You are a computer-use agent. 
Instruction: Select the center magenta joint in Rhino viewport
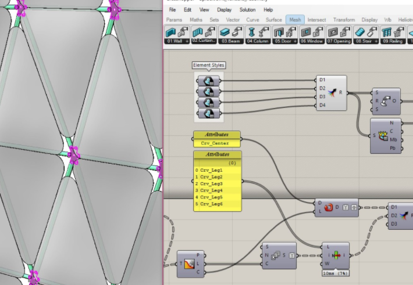click(73, 155)
